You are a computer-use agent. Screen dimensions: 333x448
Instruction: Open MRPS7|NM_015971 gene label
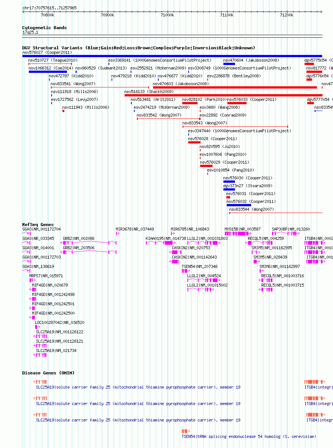pyautogui.click(x=46, y=276)
